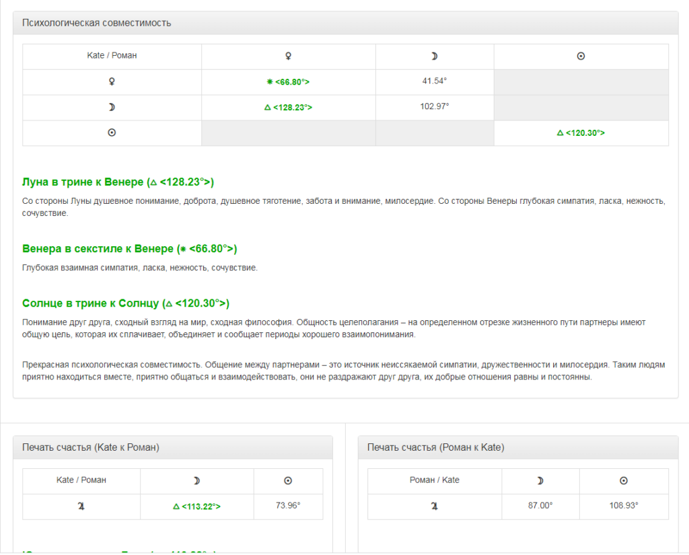
Task: Open the 'Венера в секстиле к Венере' heading
Action: point(129,249)
